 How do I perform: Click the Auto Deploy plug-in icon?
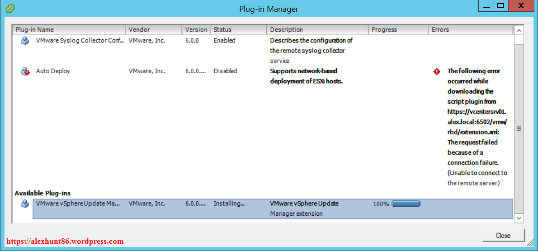click(25, 71)
